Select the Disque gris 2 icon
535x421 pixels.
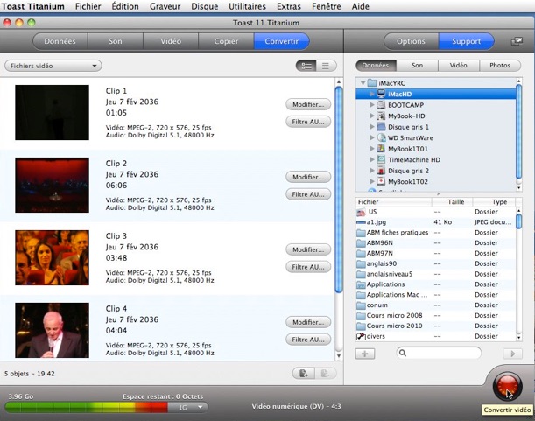(x=381, y=171)
